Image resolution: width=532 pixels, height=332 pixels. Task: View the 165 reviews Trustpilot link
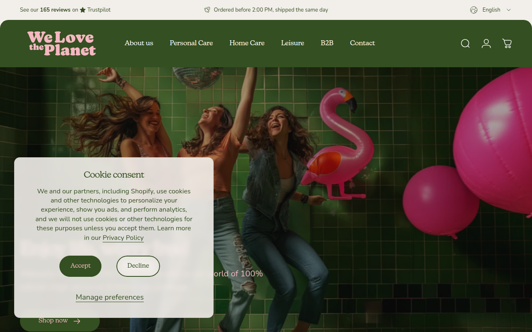pos(65,10)
